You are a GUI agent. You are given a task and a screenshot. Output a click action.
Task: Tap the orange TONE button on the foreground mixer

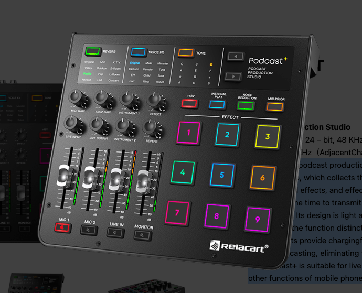(186, 52)
